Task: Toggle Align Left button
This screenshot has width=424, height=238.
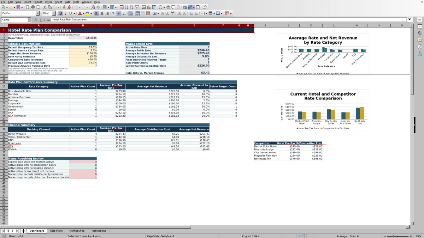Action: [97, 13]
